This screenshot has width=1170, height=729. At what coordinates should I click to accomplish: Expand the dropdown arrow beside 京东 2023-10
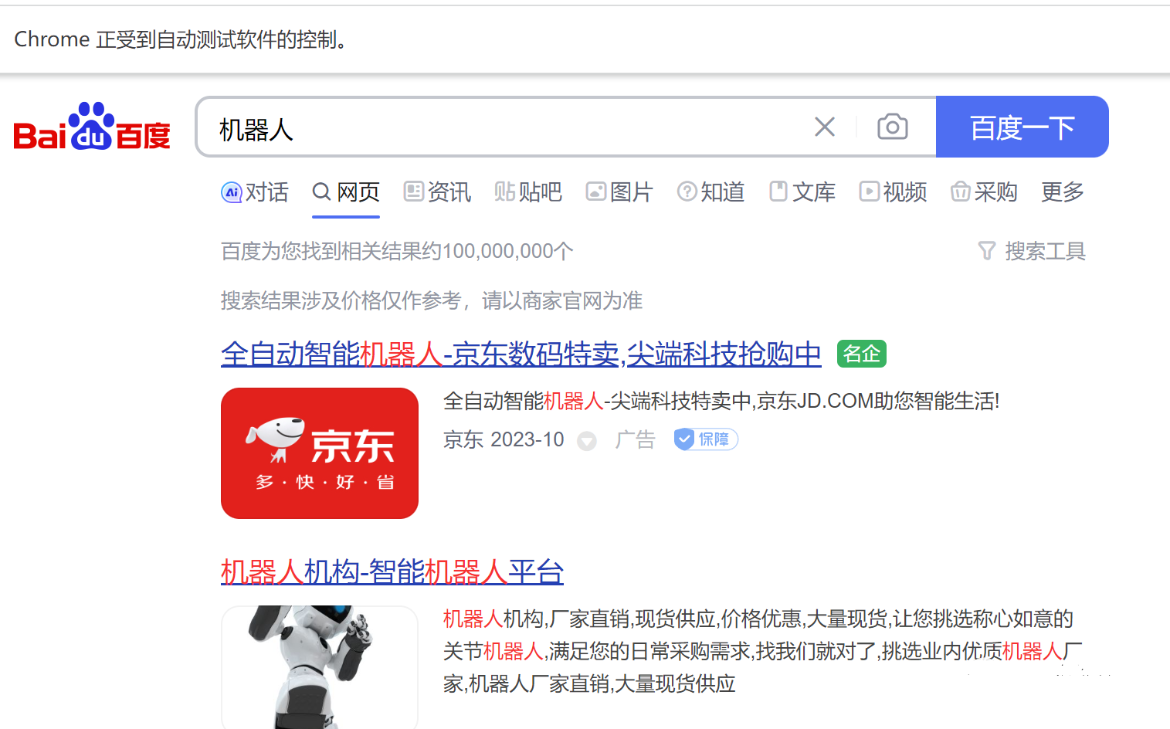tap(587, 441)
